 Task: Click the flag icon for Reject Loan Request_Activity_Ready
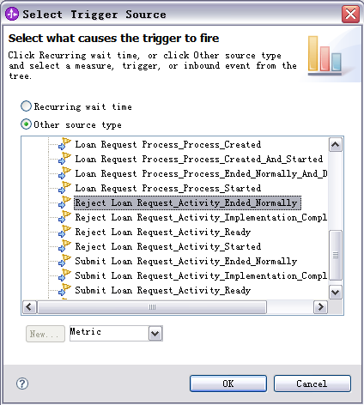click(64, 232)
